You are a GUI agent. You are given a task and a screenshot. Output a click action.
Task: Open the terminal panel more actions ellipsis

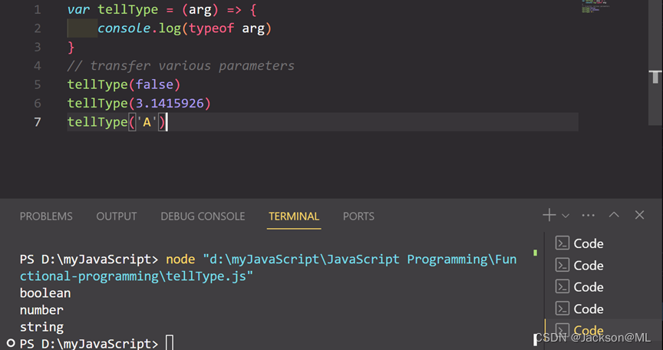tap(589, 216)
